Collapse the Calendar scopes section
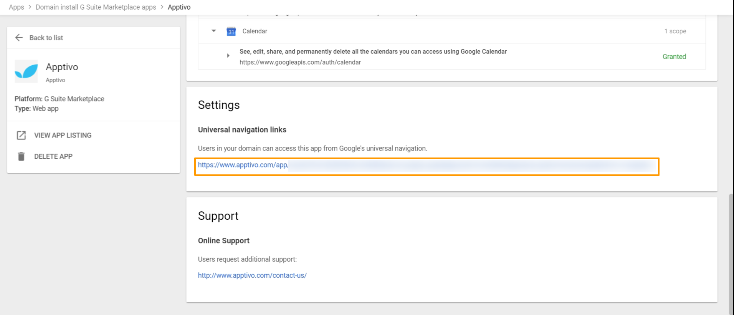The height and width of the screenshot is (315, 734). [x=214, y=31]
